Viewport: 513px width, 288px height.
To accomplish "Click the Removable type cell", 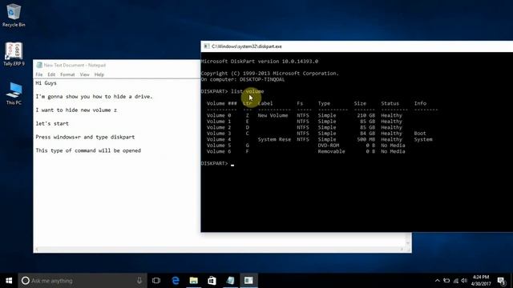I will [x=331, y=151].
